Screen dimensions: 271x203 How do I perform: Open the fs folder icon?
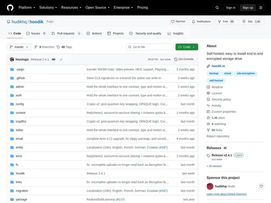tap(12, 165)
